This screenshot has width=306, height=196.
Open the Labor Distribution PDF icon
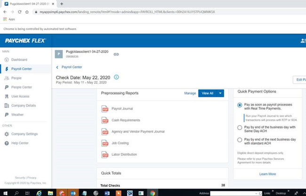click(x=105, y=155)
